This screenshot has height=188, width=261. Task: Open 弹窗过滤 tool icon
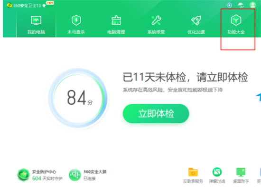pos(217,172)
